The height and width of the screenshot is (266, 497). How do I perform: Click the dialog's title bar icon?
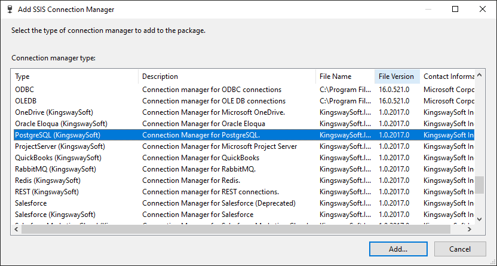(10, 9)
